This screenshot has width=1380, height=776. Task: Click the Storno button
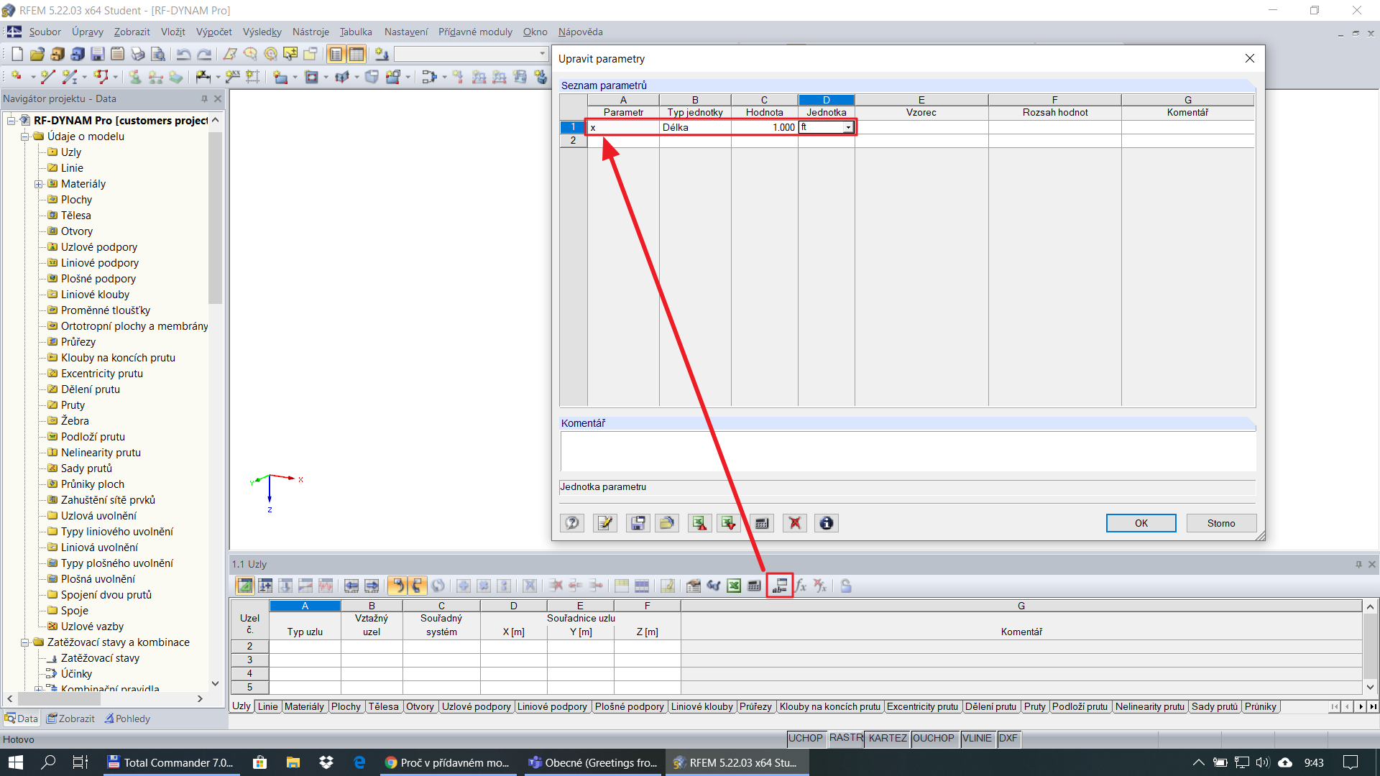(x=1220, y=523)
